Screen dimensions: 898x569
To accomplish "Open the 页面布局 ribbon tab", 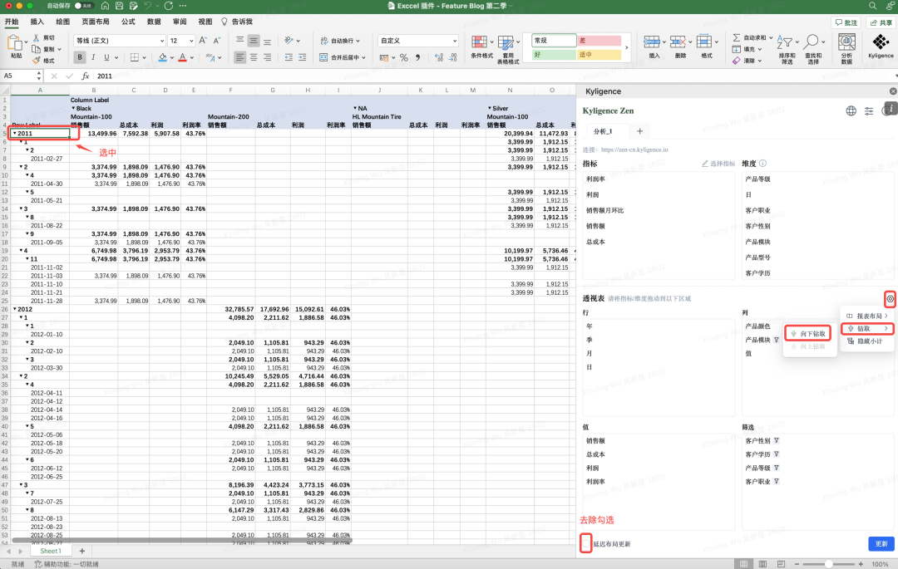I will [95, 22].
